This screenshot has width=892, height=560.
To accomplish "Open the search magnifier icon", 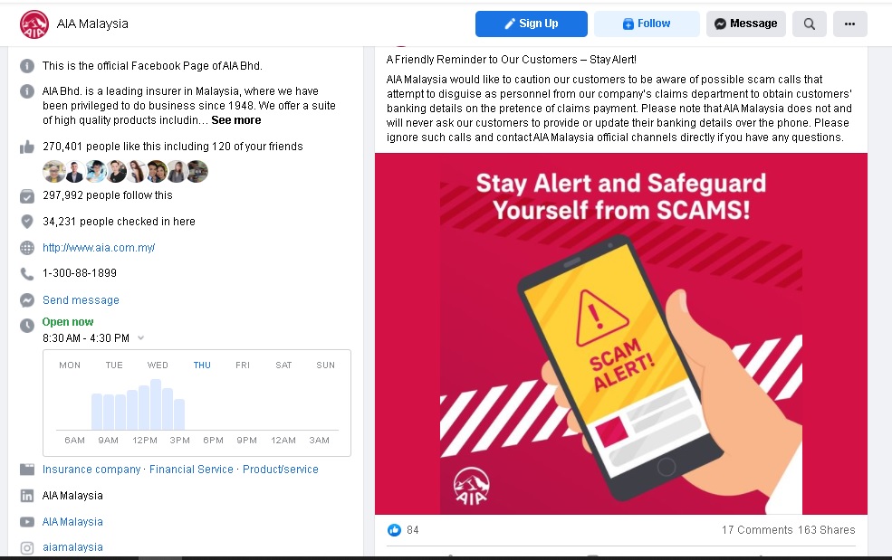I will [809, 24].
